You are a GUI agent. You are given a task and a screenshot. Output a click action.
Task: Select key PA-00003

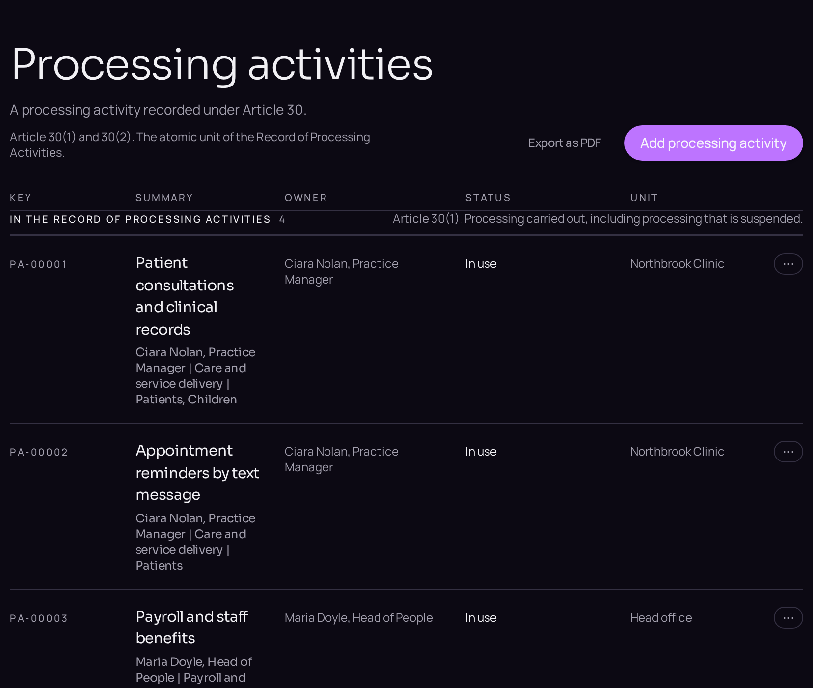(x=38, y=618)
